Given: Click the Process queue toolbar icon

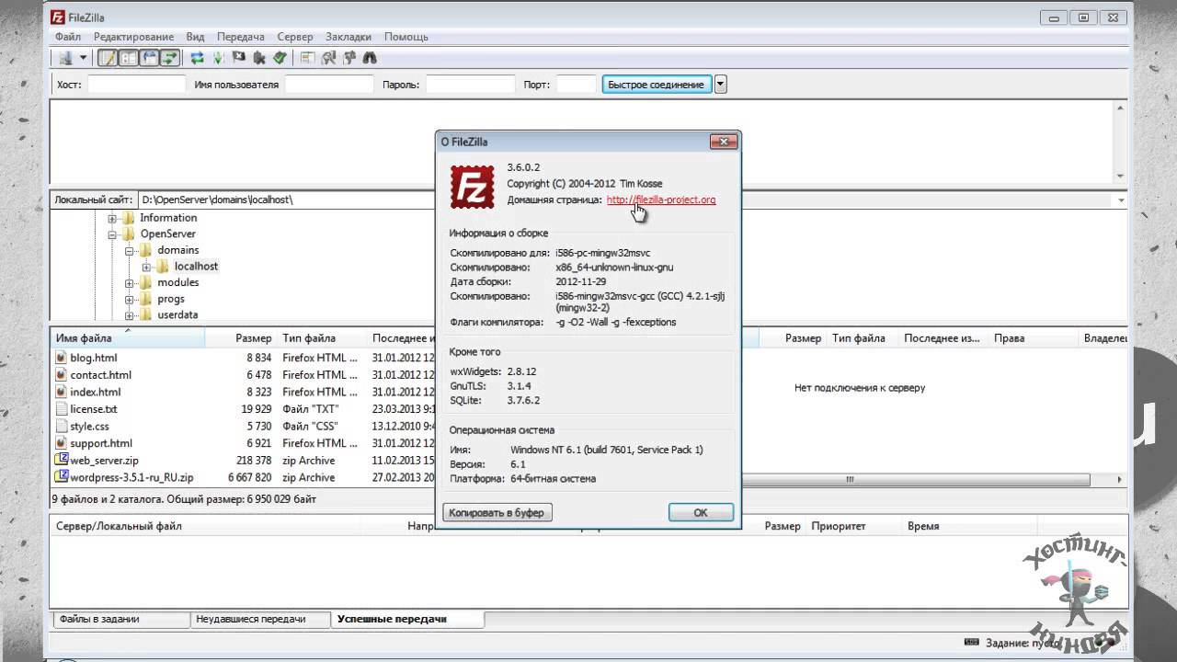Looking at the screenshot, I should coord(218,58).
